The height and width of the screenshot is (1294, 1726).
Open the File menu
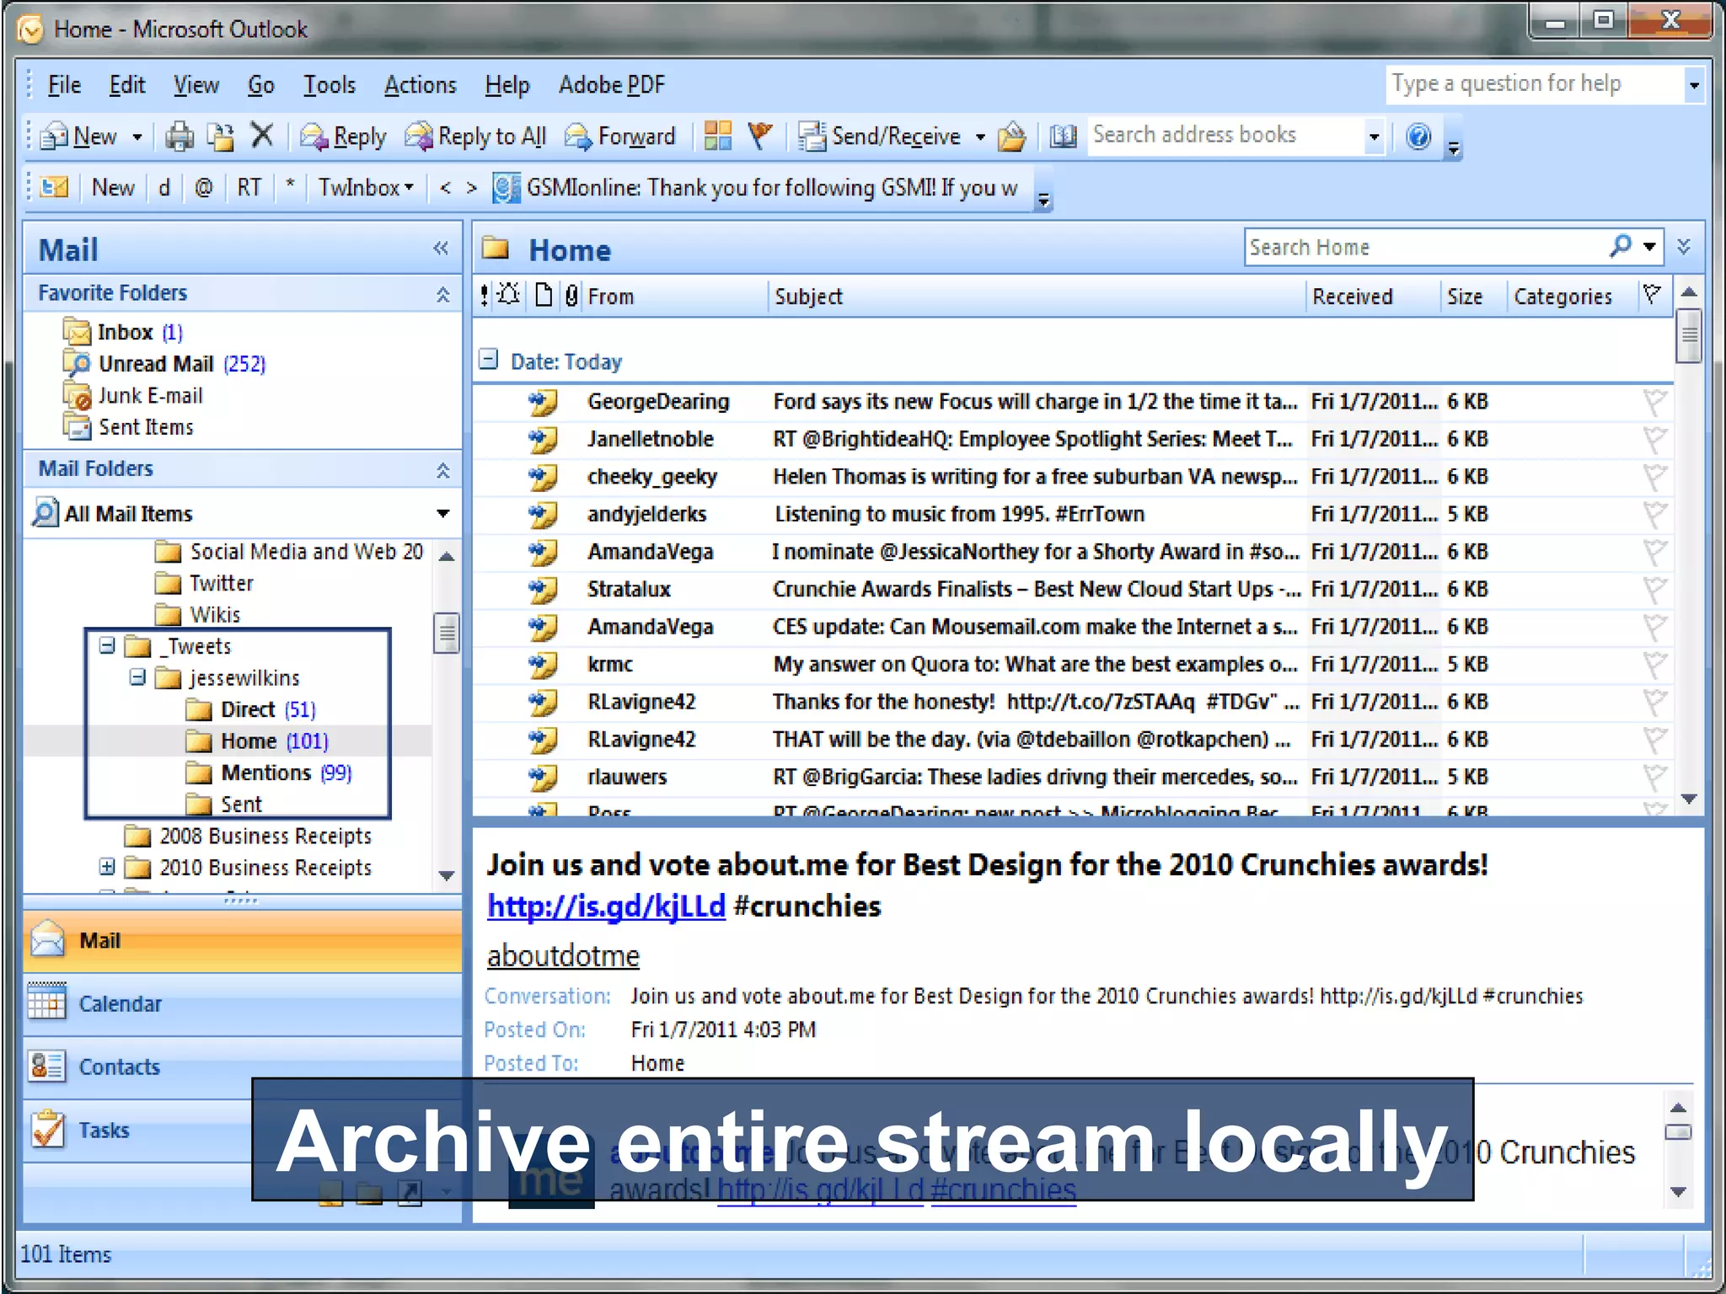pos(64,84)
